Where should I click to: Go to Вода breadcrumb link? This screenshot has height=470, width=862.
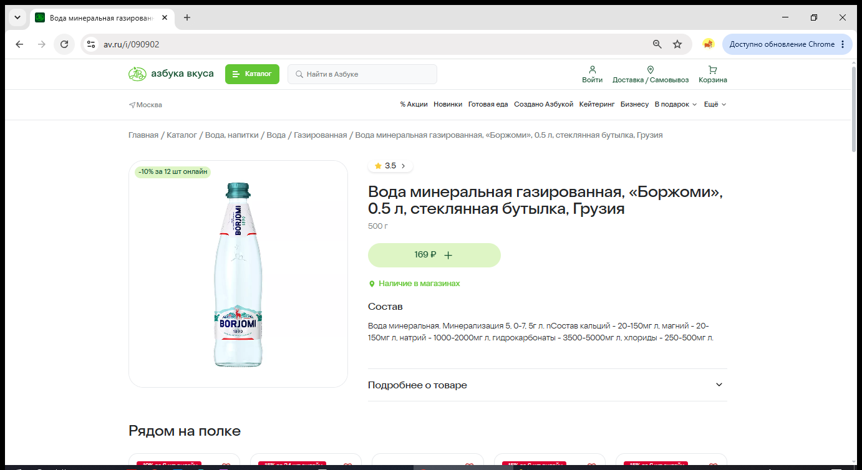tap(276, 135)
